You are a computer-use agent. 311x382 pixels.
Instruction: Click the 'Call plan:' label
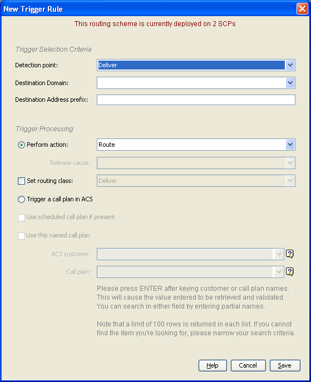78,272
